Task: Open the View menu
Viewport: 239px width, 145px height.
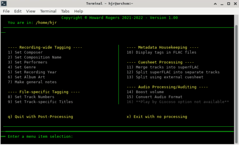Action: (31, 11)
